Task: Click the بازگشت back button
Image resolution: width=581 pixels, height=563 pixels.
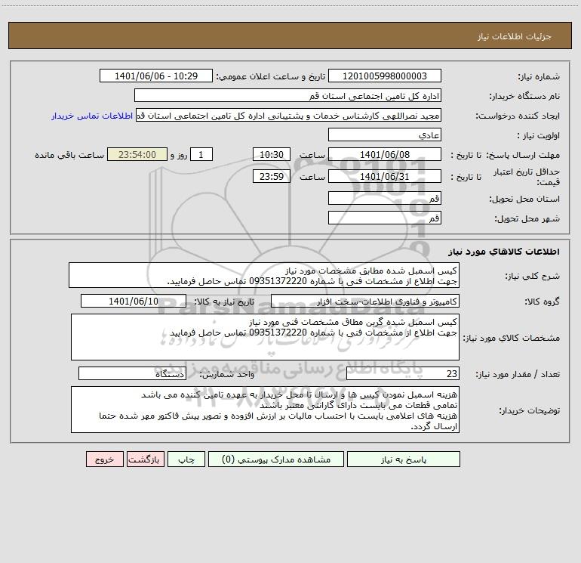Action: [145, 459]
